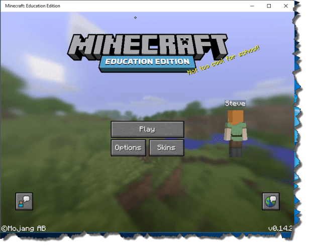The width and height of the screenshot is (309, 247).
Task: Click the 'Minecraft: Education Edition' window title text
Action: pyautogui.click(x=33, y=6)
